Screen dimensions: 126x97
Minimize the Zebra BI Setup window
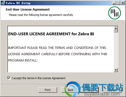pos(114,3)
